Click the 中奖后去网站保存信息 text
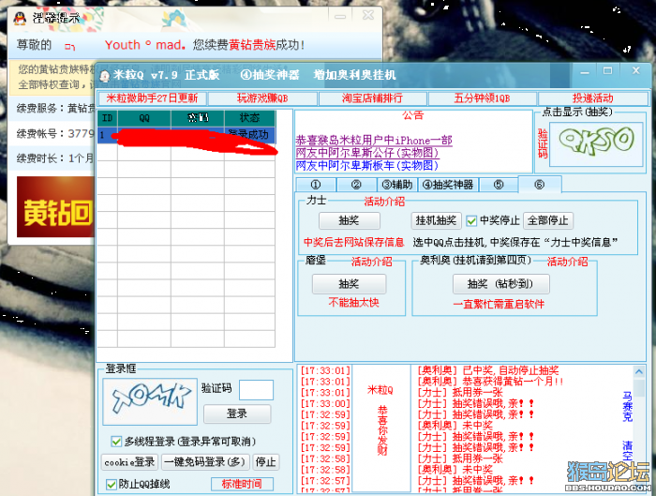 pyautogui.click(x=354, y=242)
